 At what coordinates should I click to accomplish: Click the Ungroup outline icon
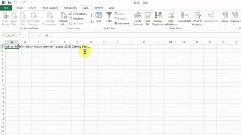point(235,16)
